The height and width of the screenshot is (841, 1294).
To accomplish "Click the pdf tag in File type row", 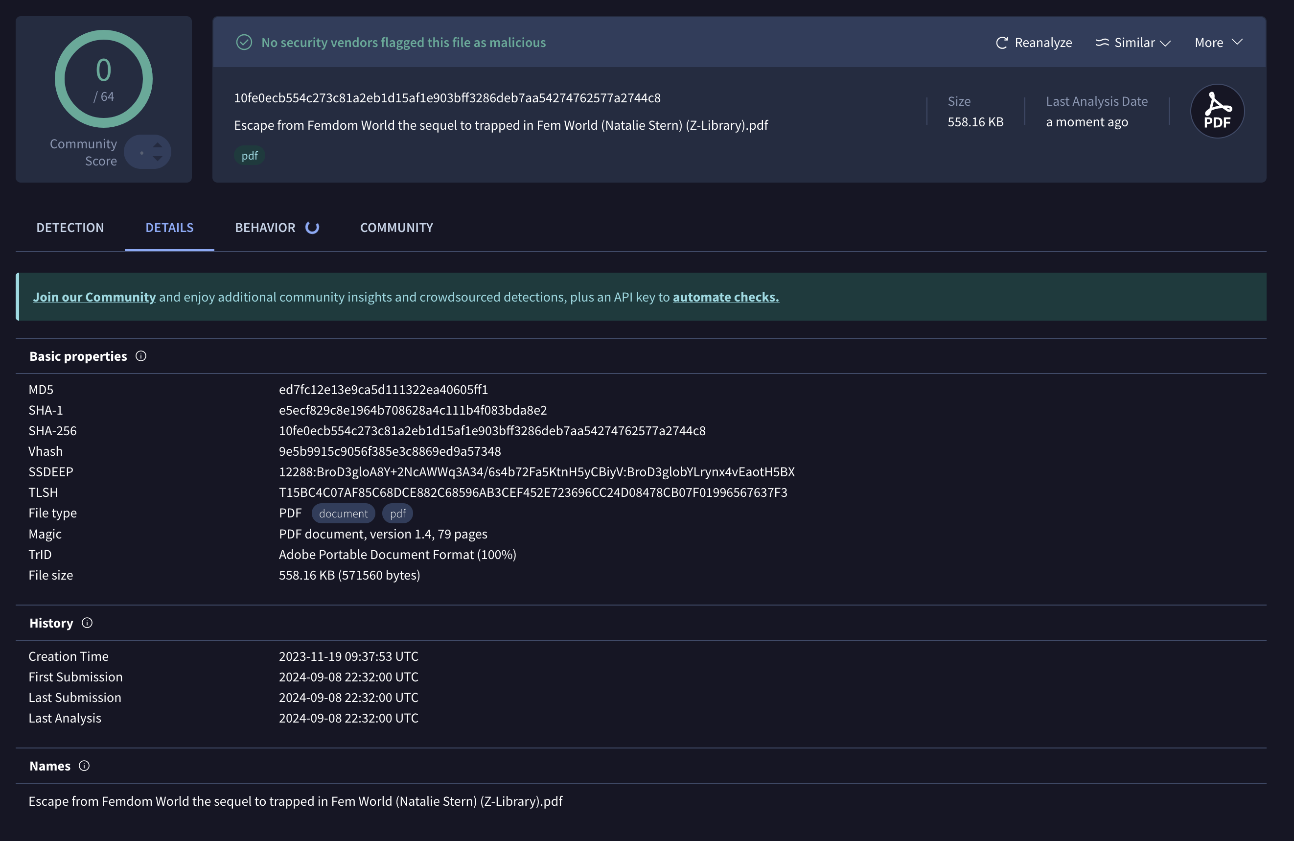I will click(397, 514).
